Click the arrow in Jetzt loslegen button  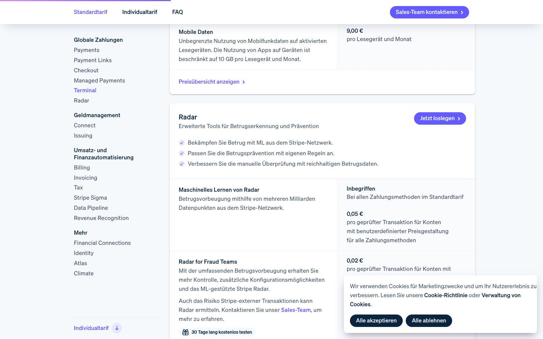coord(459,119)
